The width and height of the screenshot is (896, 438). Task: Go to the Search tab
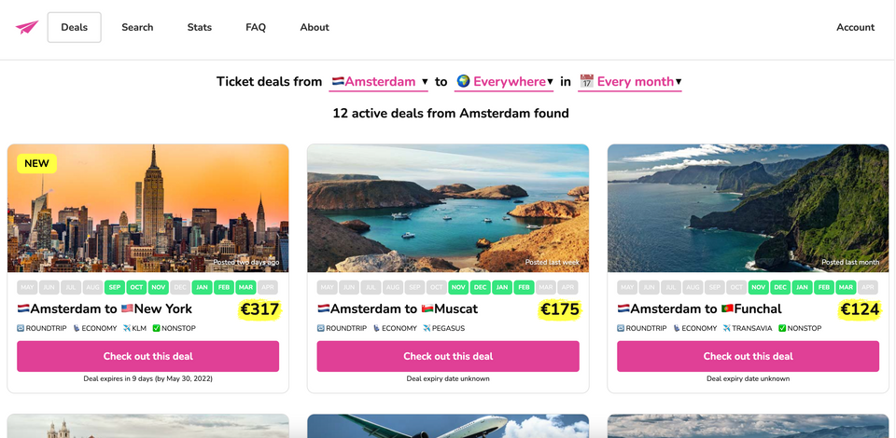(137, 27)
